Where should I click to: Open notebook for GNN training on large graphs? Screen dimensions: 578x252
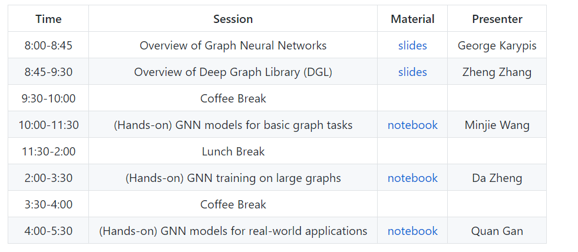tap(412, 178)
